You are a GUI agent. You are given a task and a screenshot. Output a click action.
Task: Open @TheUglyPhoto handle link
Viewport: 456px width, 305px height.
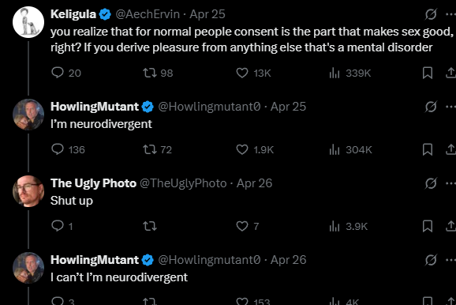click(x=183, y=183)
